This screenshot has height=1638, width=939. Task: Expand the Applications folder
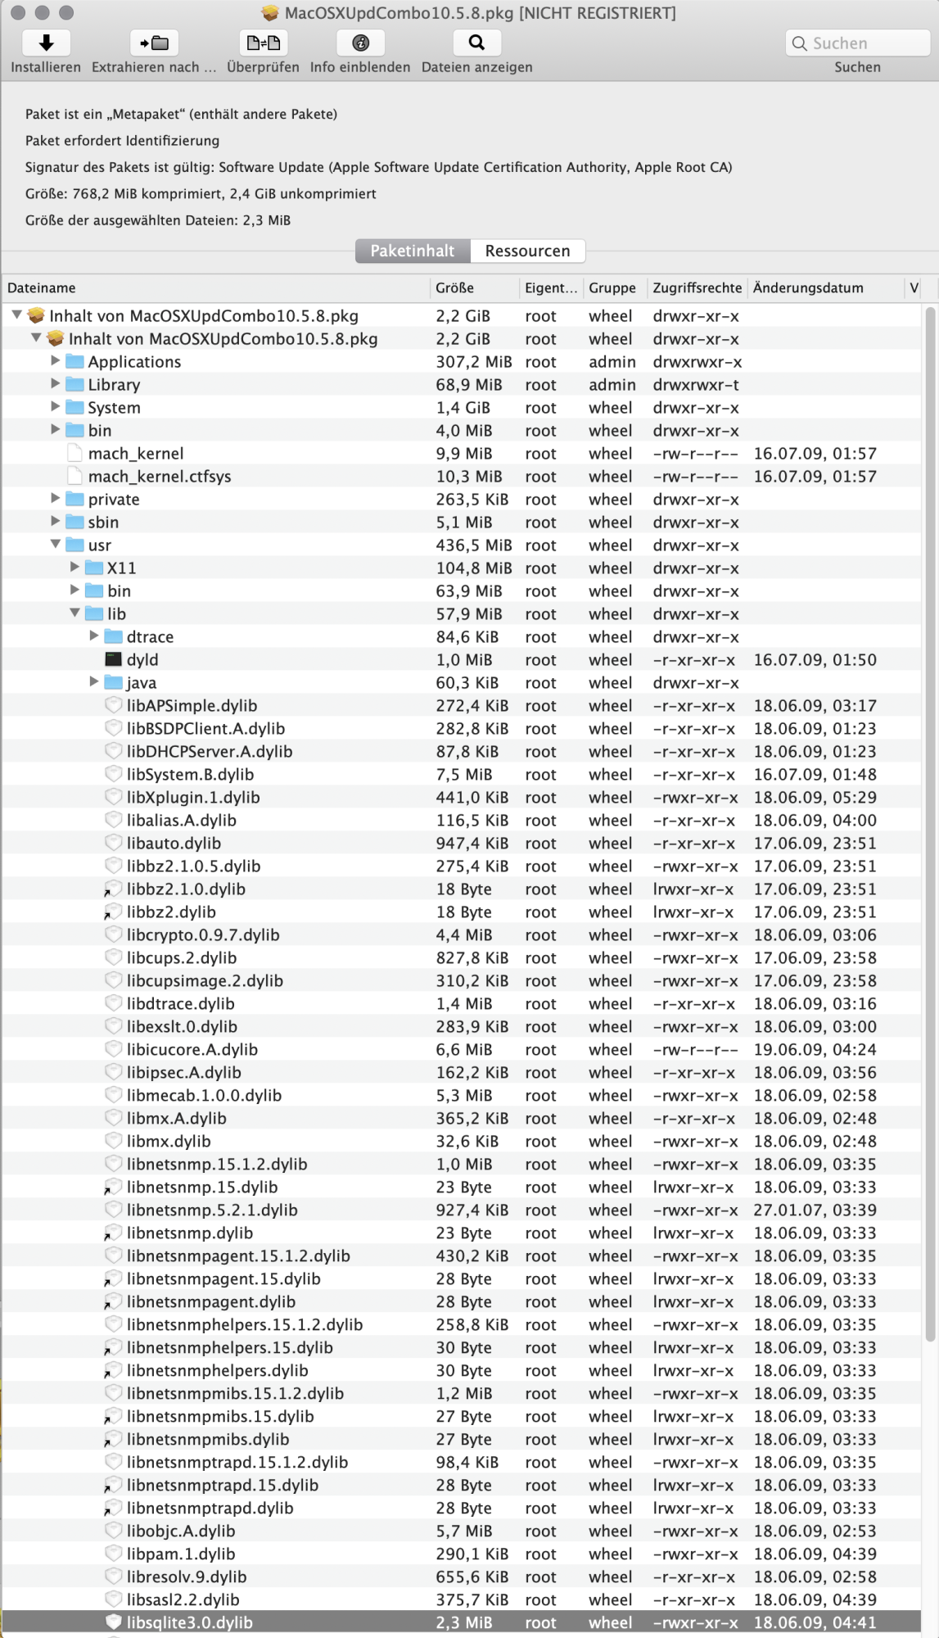[x=56, y=360]
